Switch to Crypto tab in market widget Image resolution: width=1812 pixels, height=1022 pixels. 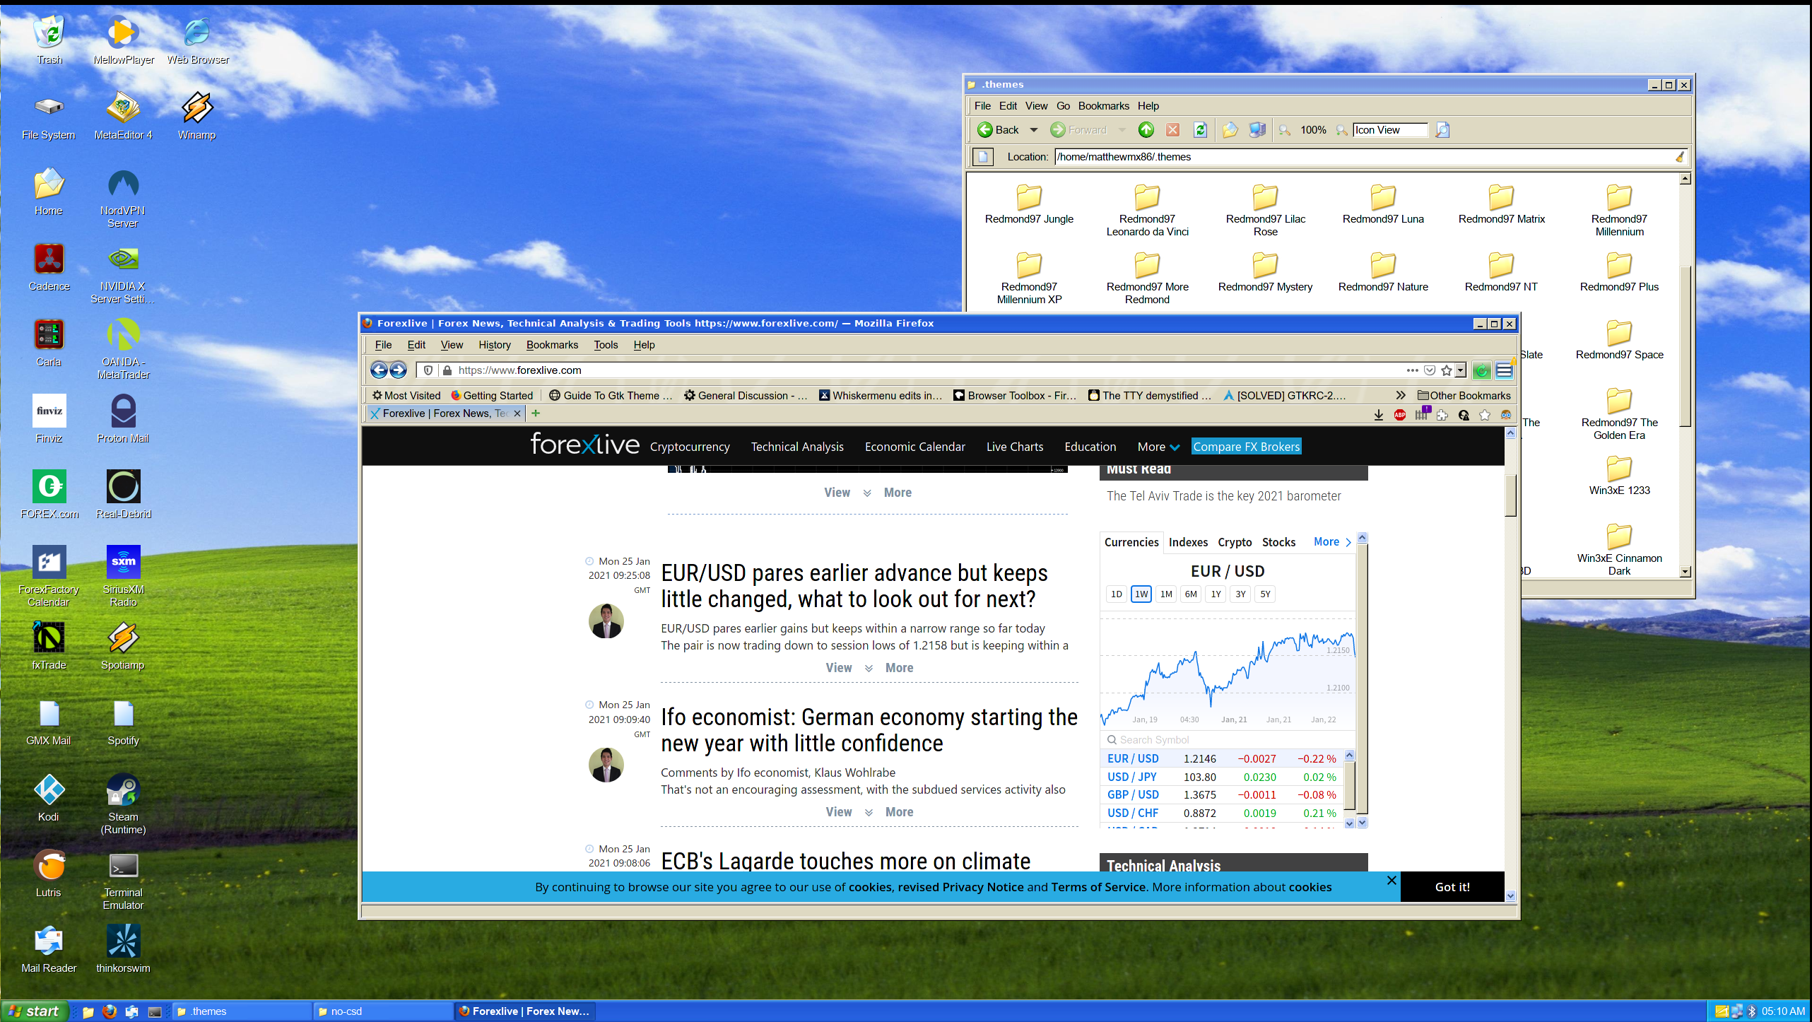(1235, 542)
